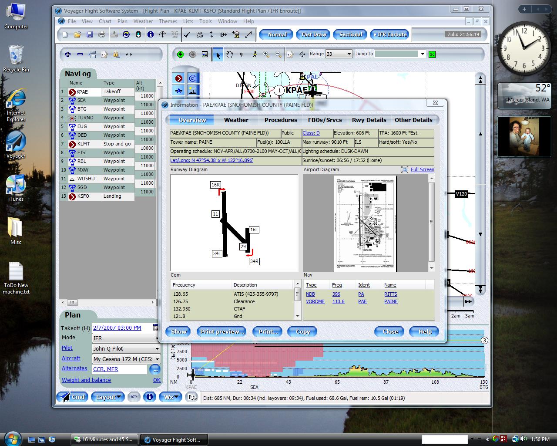Switch chart to Sectional mode

[351, 34]
